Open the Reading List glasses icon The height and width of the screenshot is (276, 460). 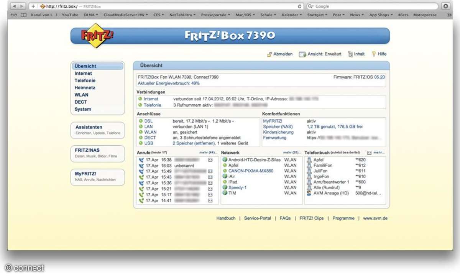(14, 15)
